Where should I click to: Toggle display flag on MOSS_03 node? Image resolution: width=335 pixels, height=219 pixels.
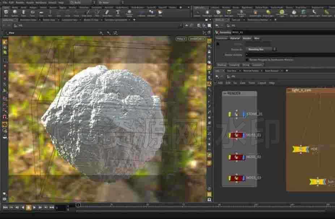pyautogui.click(x=244, y=178)
